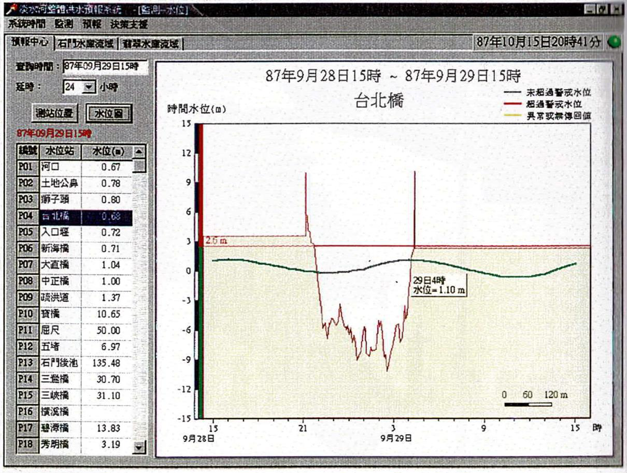The width and height of the screenshot is (627, 473).
Task: Click the P14 row header cell
Action: (27, 379)
